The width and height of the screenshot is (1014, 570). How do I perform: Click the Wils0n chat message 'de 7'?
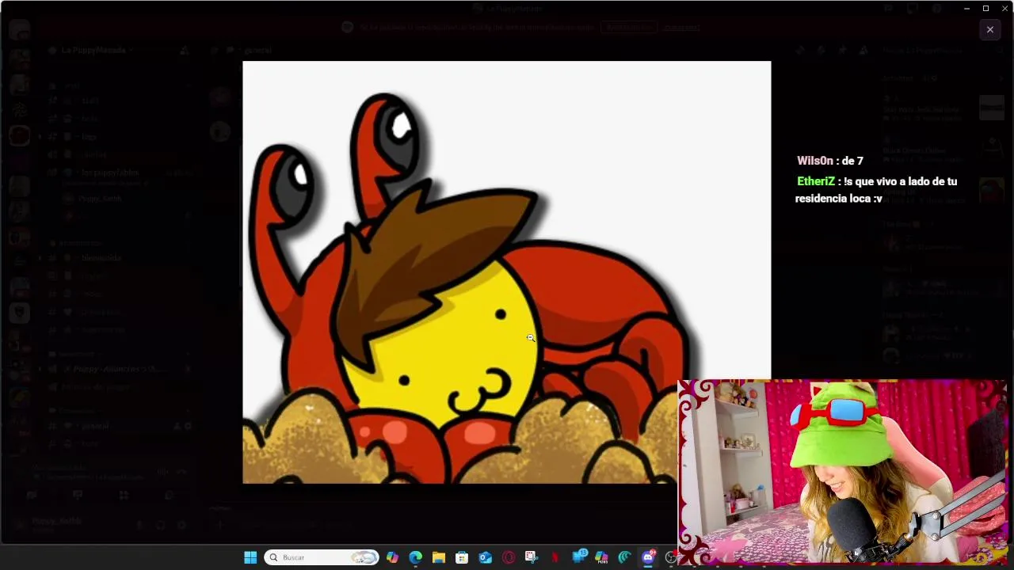[830, 161]
